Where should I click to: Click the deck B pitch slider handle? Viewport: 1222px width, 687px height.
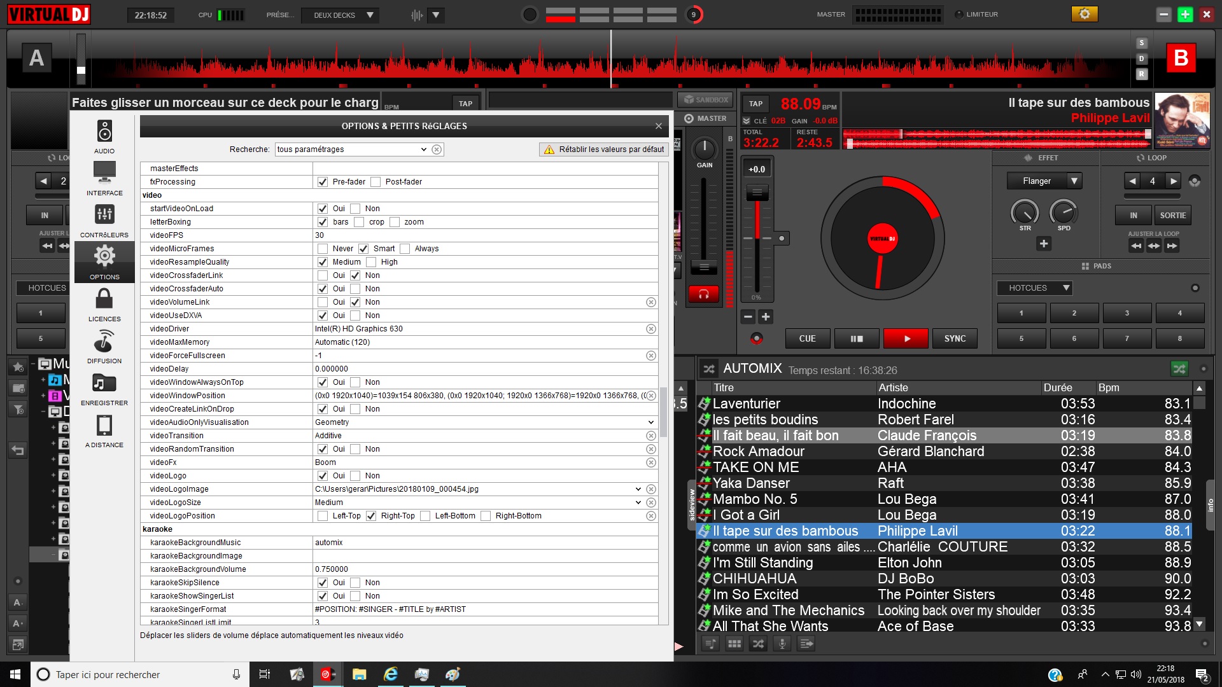tap(757, 192)
